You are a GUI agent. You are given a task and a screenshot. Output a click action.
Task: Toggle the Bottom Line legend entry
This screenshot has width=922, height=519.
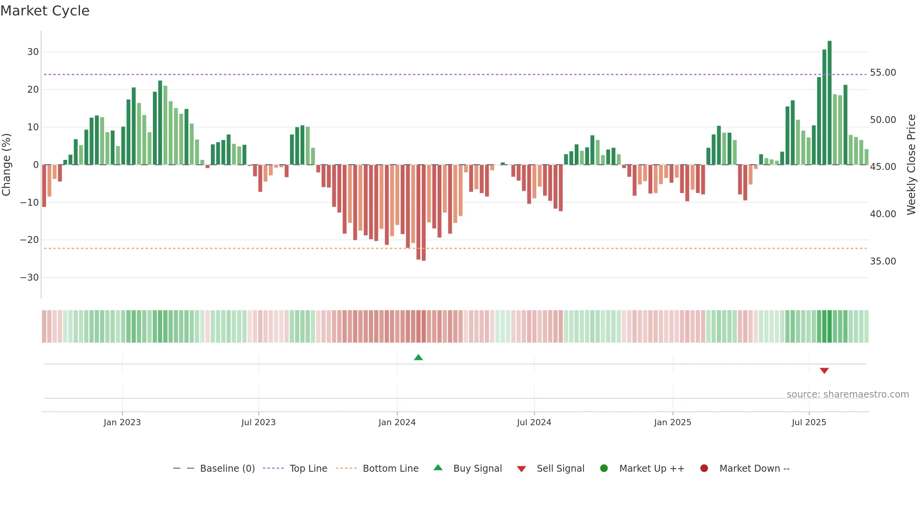377,468
